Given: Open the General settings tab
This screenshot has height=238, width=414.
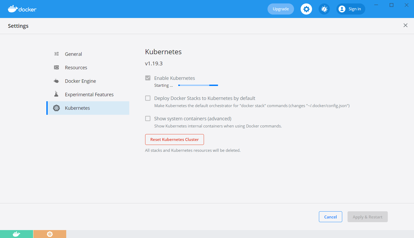Looking at the screenshot, I should (88, 54).
